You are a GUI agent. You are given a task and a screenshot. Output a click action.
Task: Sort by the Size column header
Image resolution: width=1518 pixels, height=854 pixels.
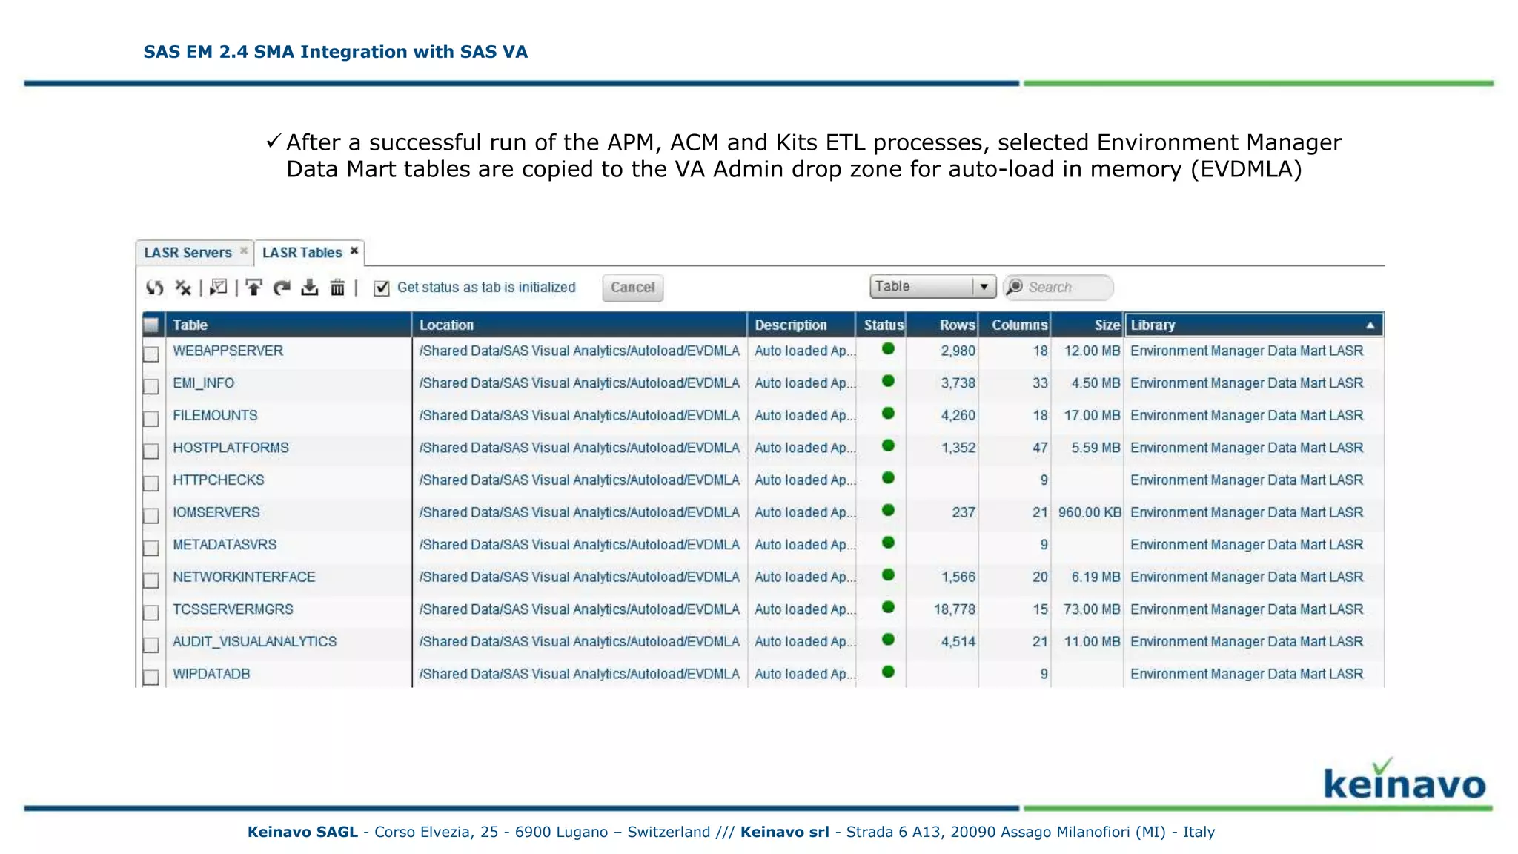tap(1087, 325)
